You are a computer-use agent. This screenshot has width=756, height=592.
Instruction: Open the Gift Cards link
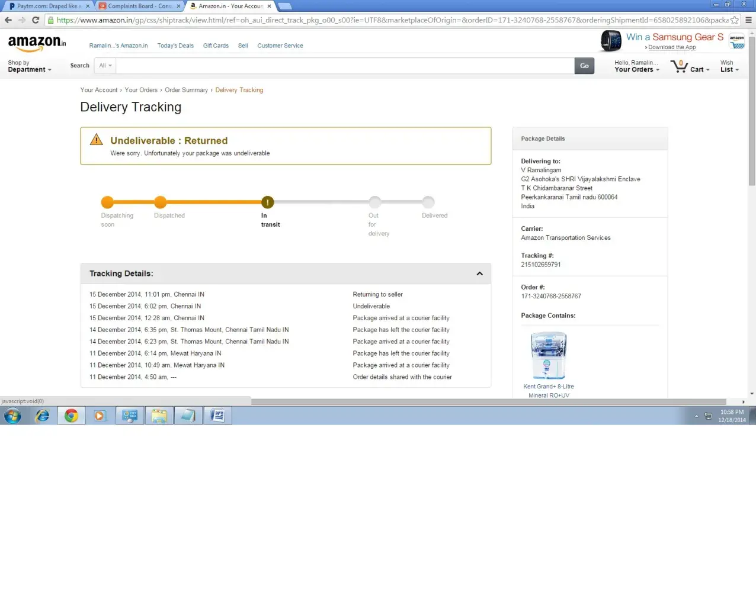pyautogui.click(x=216, y=46)
